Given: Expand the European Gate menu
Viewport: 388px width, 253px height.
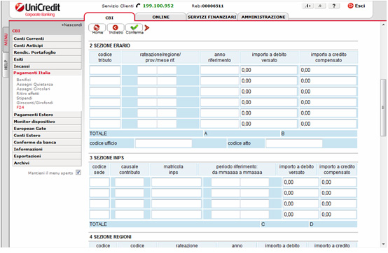Looking at the screenshot, I should (x=47, y=129).
